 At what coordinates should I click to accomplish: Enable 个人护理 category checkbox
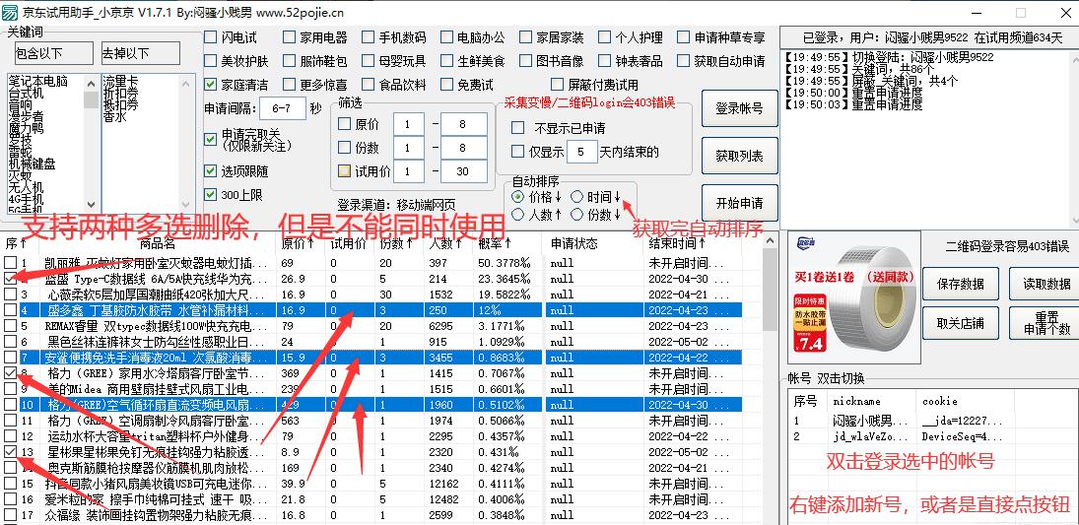pyautogui.click(x=604, y=37)
